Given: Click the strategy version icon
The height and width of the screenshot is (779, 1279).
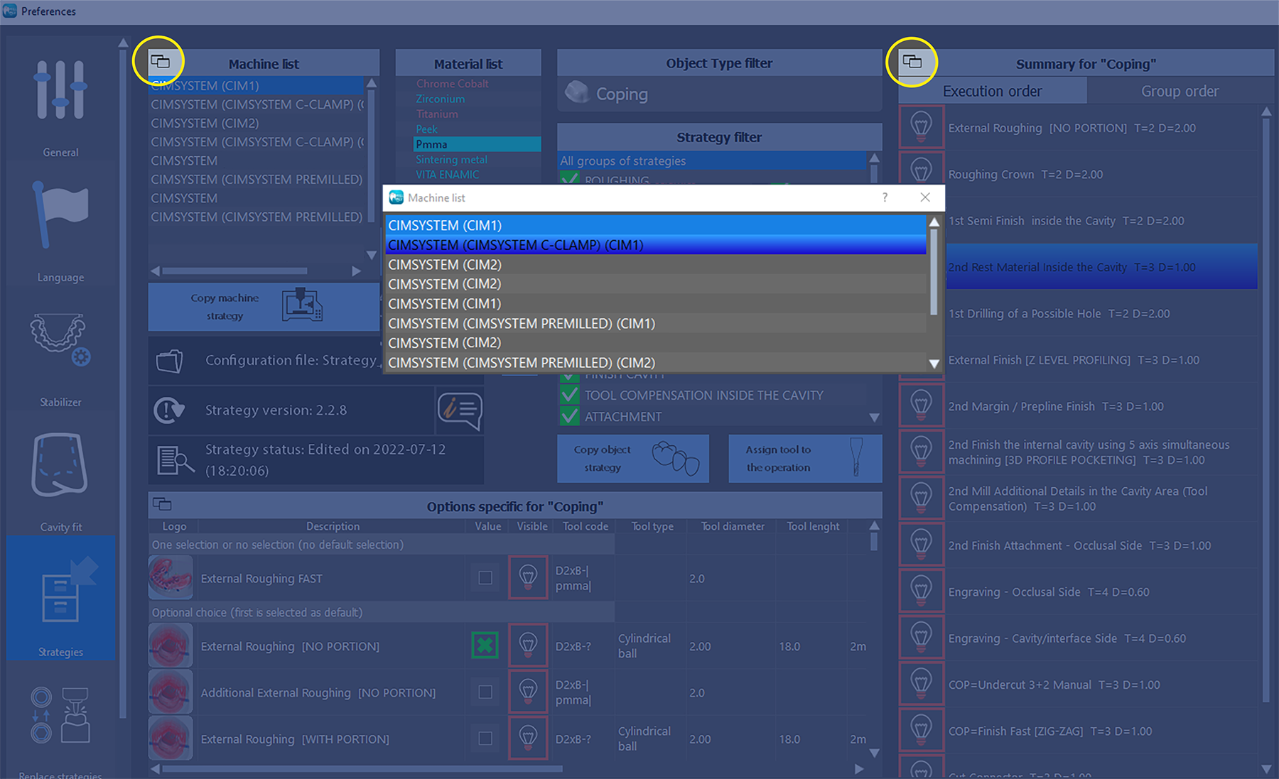Looking at the screenshot, I should (x=169, y=410).
